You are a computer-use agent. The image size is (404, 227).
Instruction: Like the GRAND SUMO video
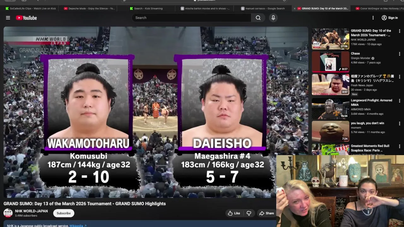pyautogui.click(x=234, y=213)
